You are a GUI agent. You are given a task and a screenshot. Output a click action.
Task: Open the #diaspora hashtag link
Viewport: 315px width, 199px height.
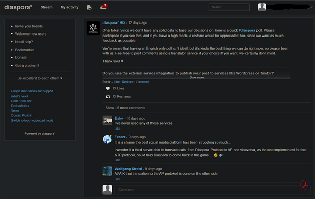(x=247, y=30)
